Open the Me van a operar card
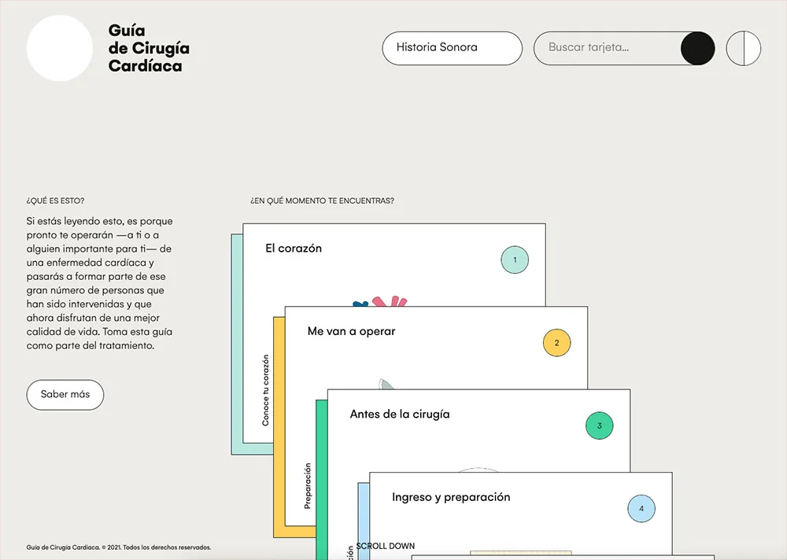The width and height of the screenshot is (787, 560). (x=351, y=332)
